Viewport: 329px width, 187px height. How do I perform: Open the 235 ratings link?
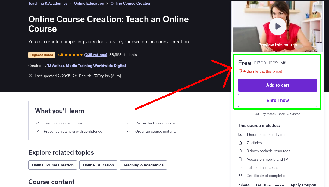click(x=96, y=55)
